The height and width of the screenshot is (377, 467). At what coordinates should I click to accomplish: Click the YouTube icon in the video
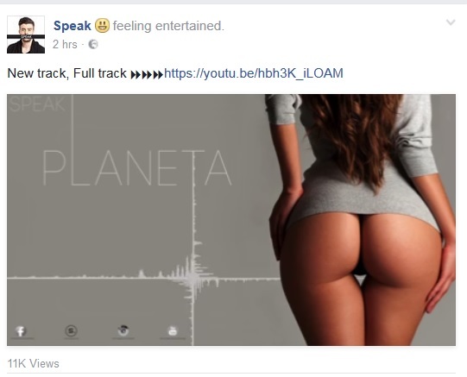point(173,331)
